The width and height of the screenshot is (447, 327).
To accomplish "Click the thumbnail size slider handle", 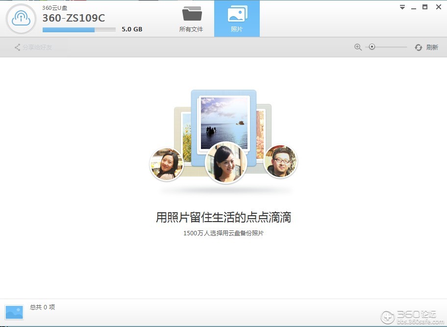I will (x=372, y=47).
